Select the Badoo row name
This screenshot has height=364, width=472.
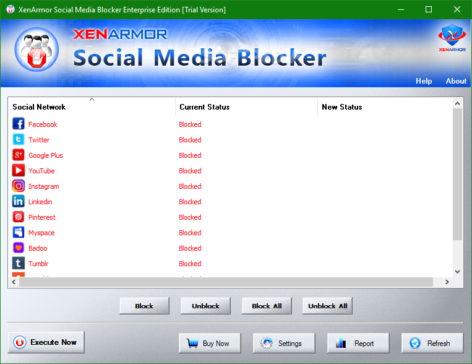tap(38, 248)
